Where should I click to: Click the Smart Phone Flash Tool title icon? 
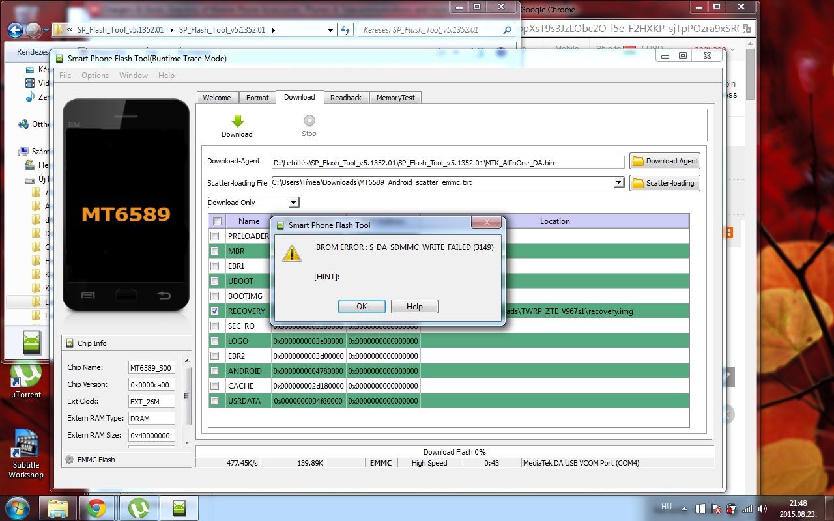61,59
